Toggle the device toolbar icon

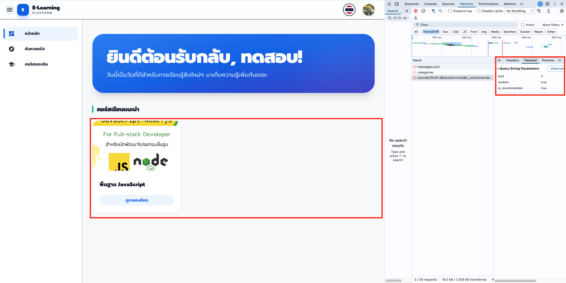(397, 4)
